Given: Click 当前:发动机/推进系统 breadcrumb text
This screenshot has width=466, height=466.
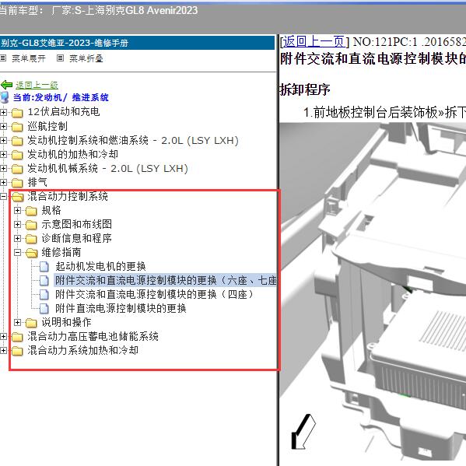Looking at the screenshot, I should click(61, 97).
